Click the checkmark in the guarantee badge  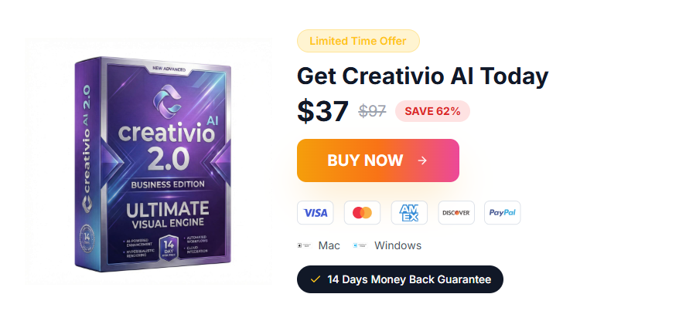pos(316,279)
